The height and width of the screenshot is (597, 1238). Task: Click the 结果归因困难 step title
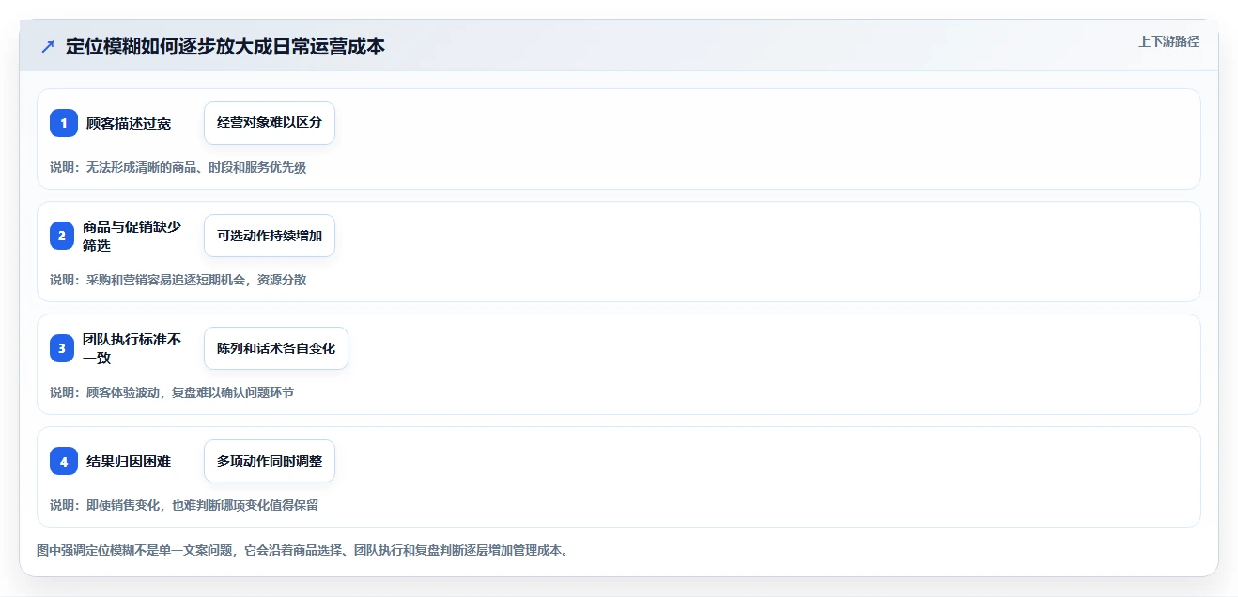(129, 461)
